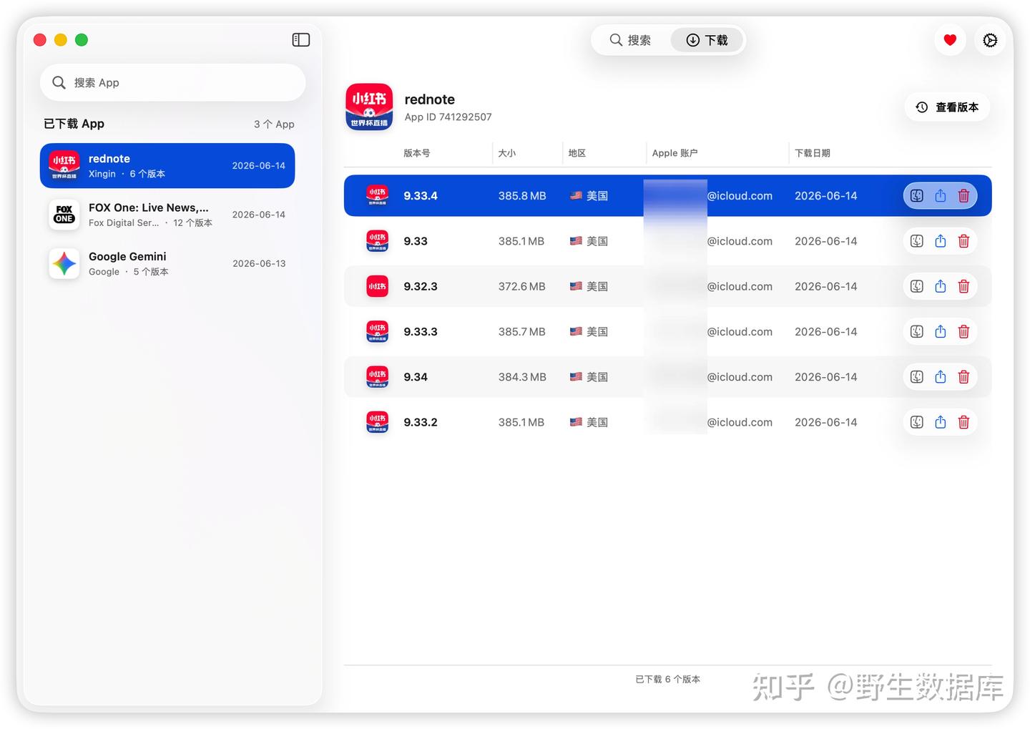
Task: Click the download date in the 9.33.3 row
Action: [825, 332]
